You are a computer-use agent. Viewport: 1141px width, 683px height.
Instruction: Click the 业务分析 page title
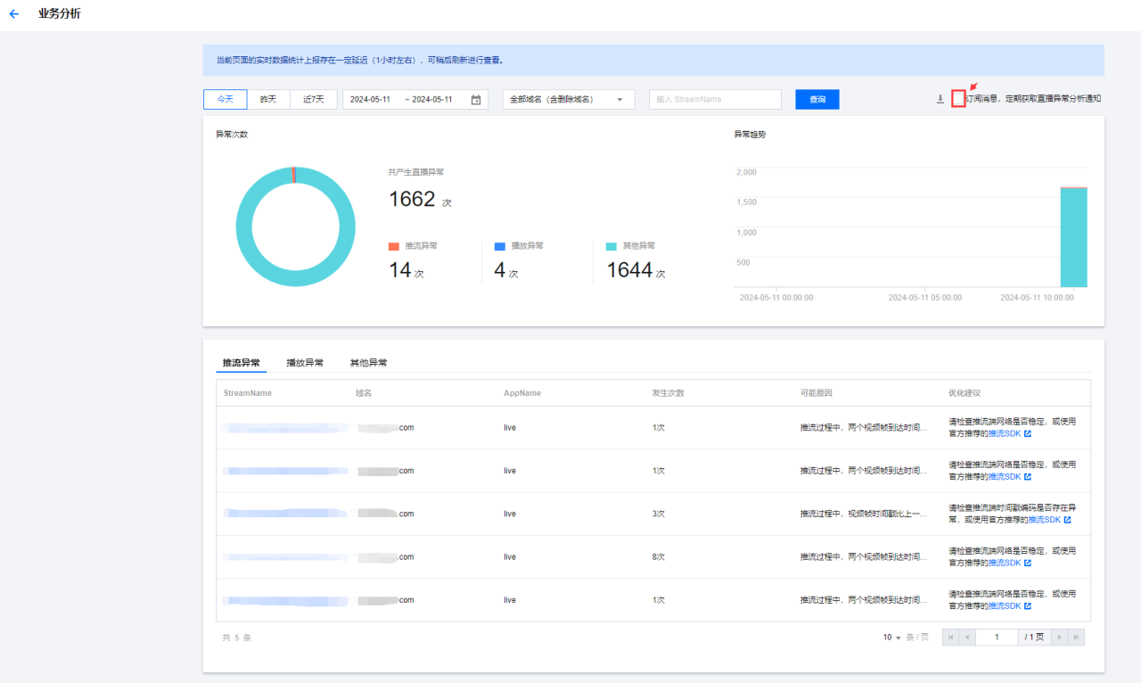point(60,14)
